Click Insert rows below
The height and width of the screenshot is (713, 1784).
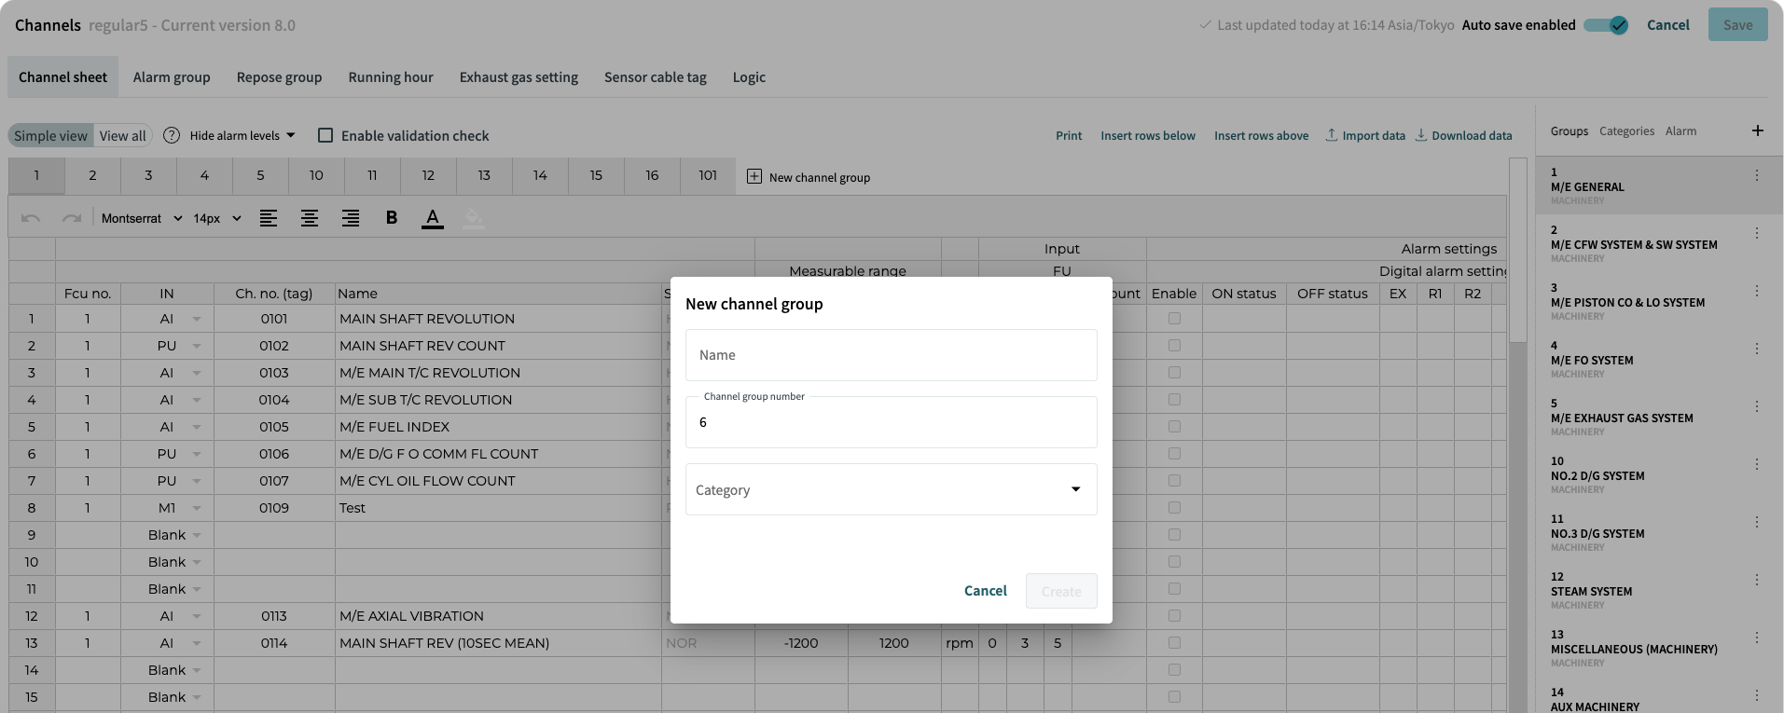tap(1148, 135)
